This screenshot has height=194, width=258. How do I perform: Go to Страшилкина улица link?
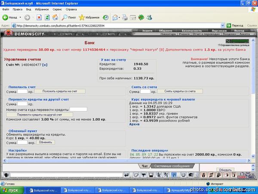tap(234, 45)
